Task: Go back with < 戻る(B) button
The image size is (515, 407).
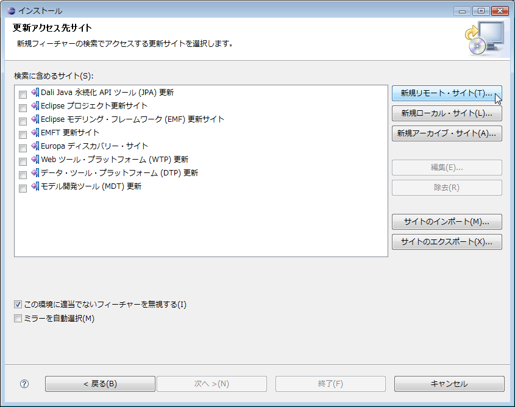Action: 100,384
